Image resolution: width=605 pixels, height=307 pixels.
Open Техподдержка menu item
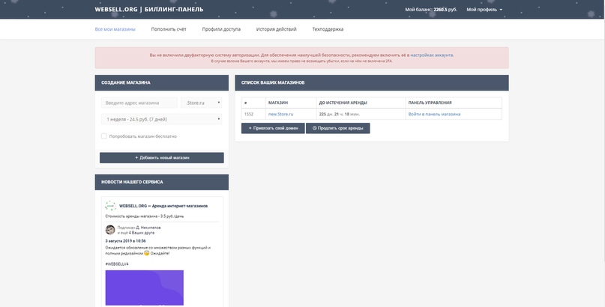(x=328, y=29)
